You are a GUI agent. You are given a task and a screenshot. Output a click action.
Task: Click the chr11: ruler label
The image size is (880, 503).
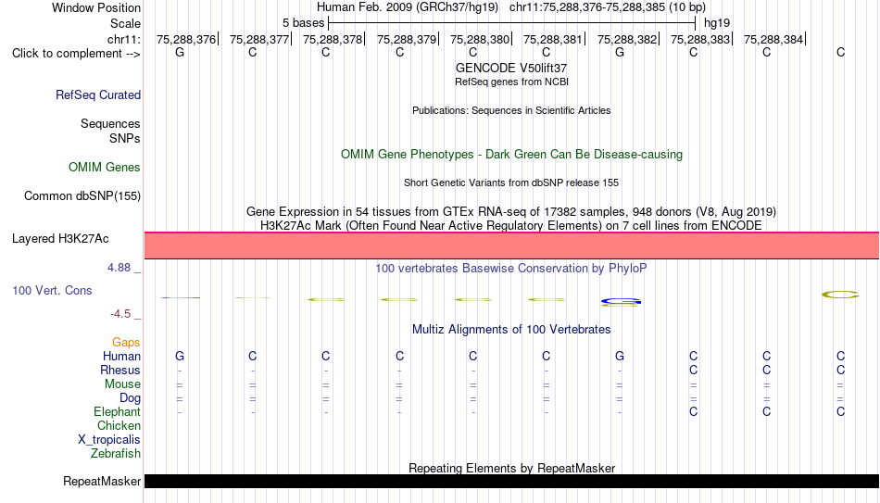click(x=124, y=39)
